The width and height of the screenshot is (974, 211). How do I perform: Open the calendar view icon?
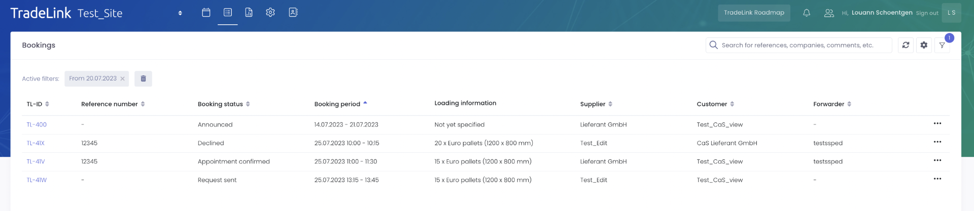[x=206, y=13]
